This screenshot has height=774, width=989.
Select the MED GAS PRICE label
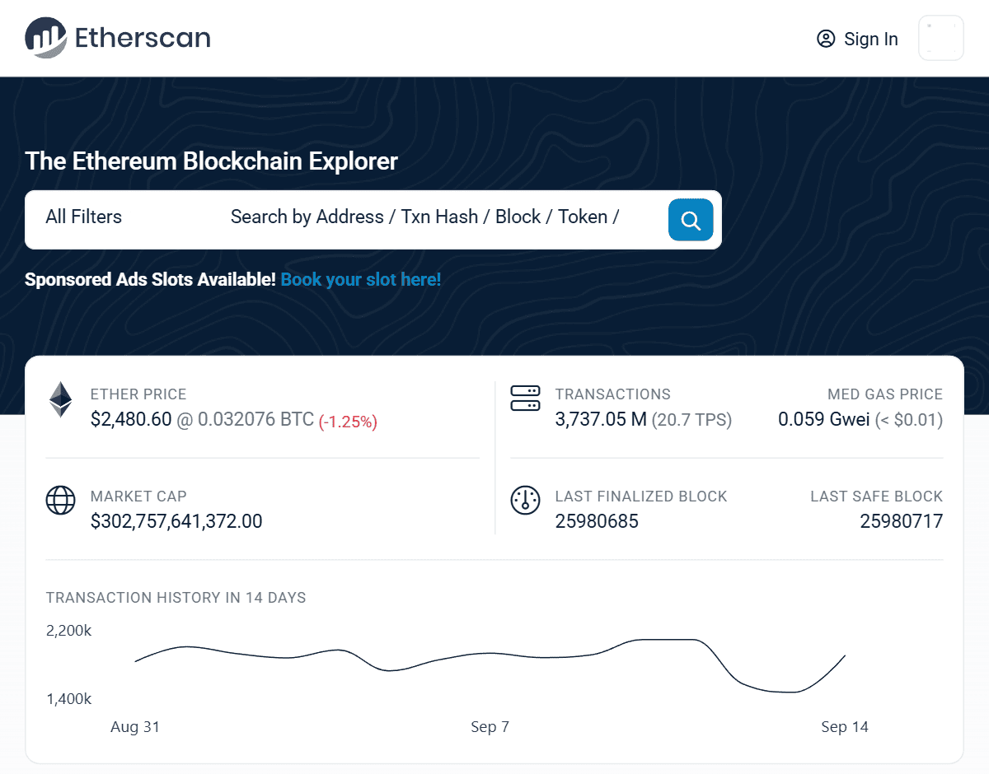[885, 394]
